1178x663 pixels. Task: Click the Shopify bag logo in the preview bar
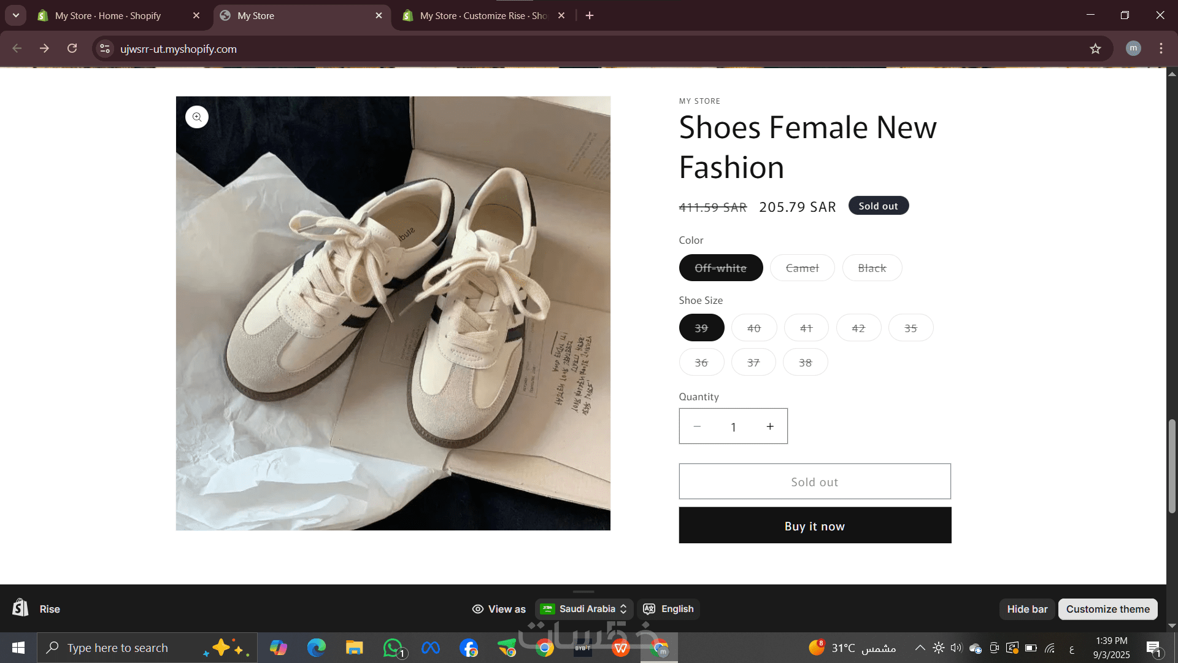click(20, 608)
